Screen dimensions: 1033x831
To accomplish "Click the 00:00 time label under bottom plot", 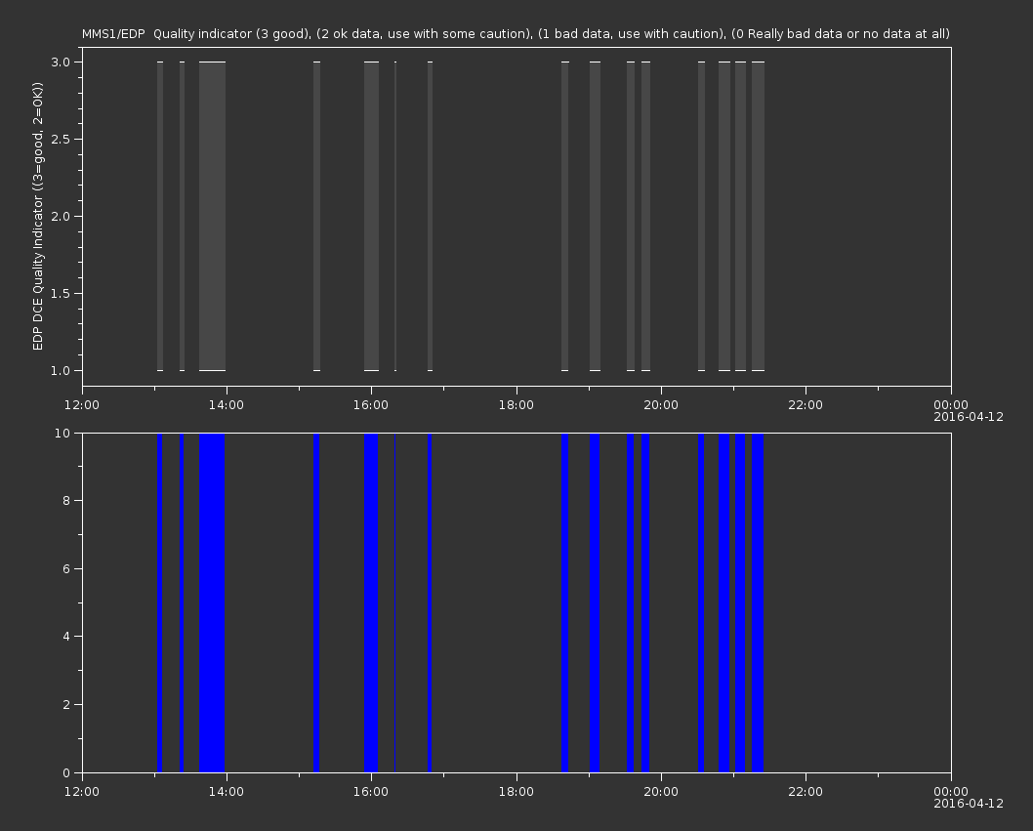I will coord(951,792).
